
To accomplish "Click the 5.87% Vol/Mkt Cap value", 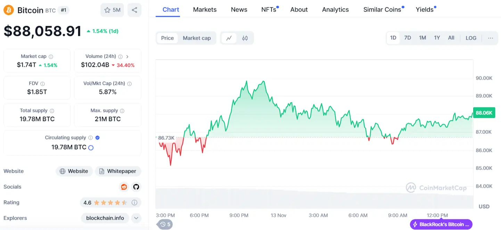I will point(107,92).
